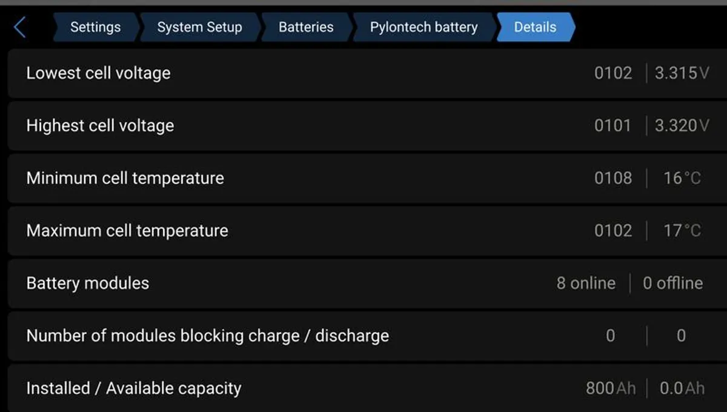Select the Highest cell voltage row
Viewport: 727px width, 412px height.
303,125
